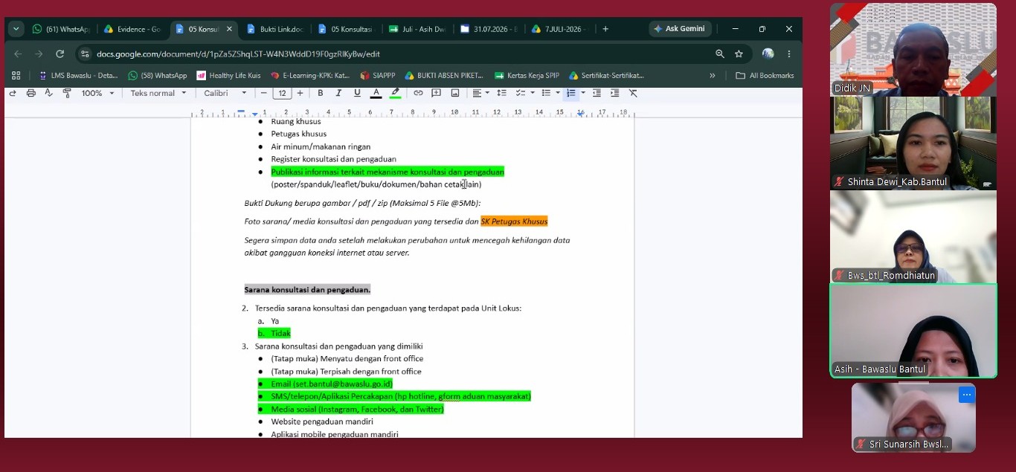Insert a link from toolbar

[418, 93]
